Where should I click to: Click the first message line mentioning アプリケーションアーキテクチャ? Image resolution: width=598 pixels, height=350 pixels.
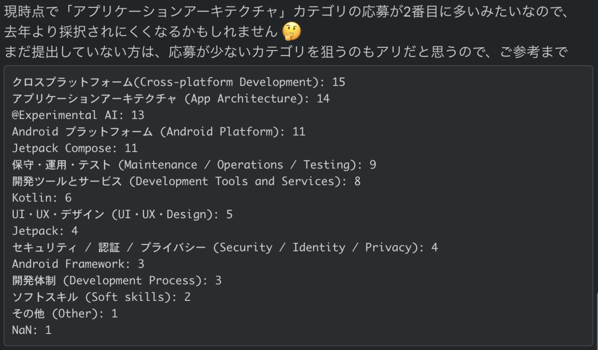tap(286, 12)
